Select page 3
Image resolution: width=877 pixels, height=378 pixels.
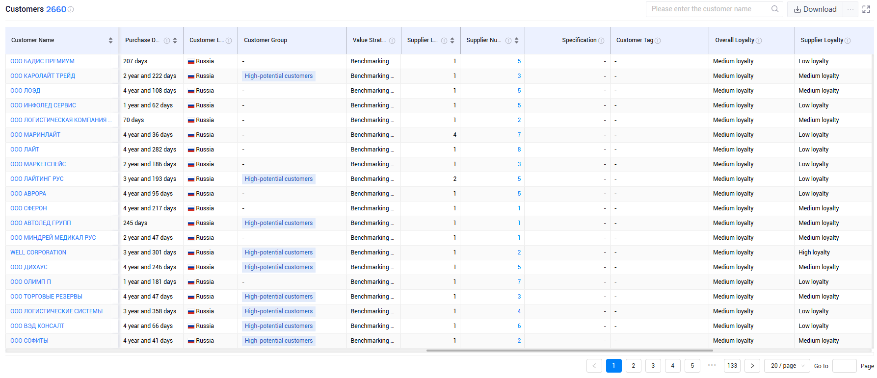(653, 366)
